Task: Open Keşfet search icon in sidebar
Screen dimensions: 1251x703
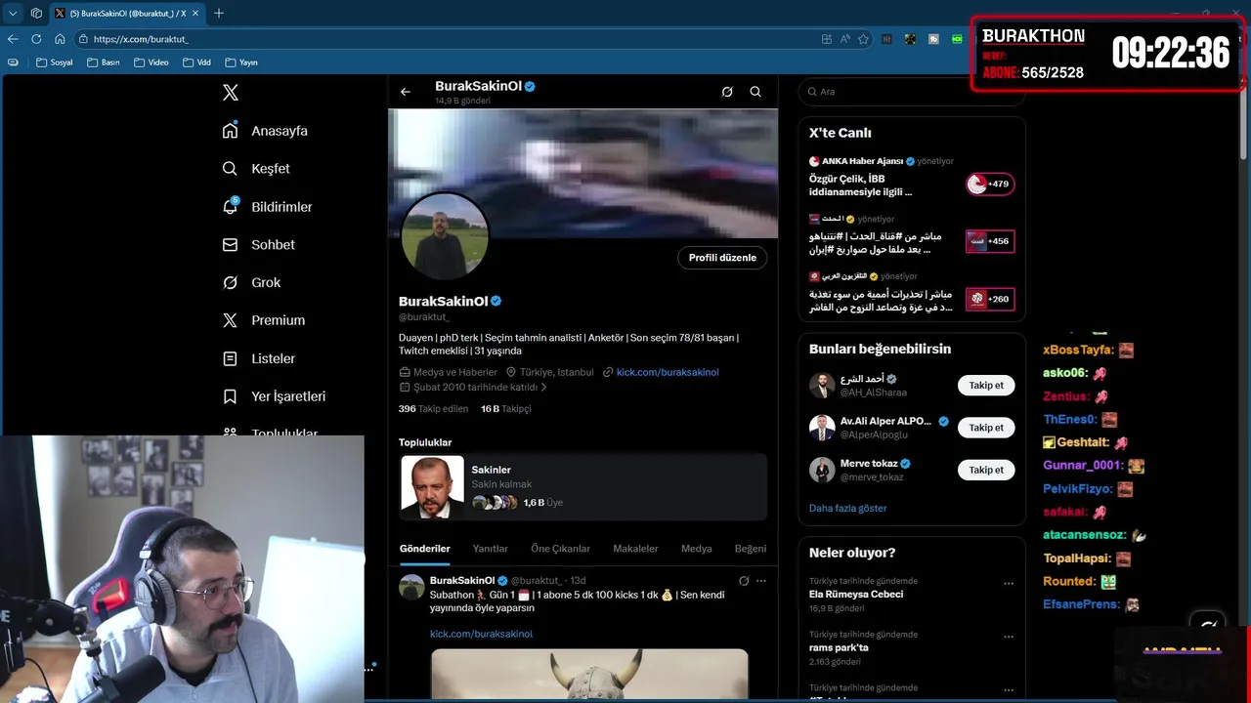Action: point(230,169)
